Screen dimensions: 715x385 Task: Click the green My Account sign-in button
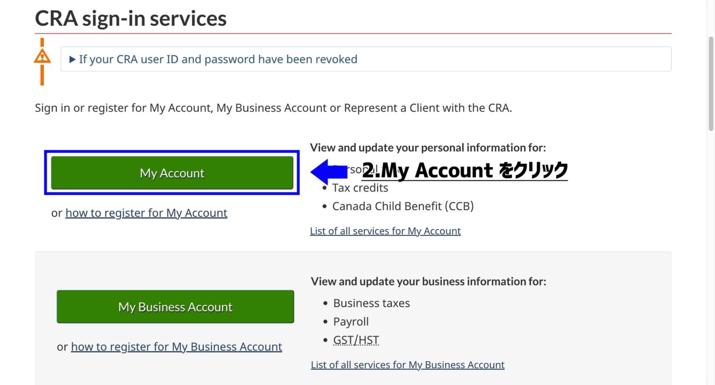tap(172, 173)
